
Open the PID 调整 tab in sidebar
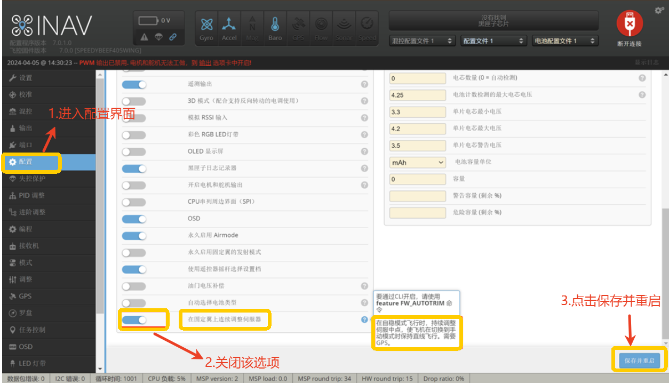pos(48,196)
